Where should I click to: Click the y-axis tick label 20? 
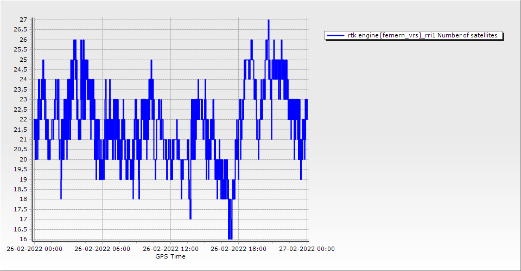[x=23, y=159]
